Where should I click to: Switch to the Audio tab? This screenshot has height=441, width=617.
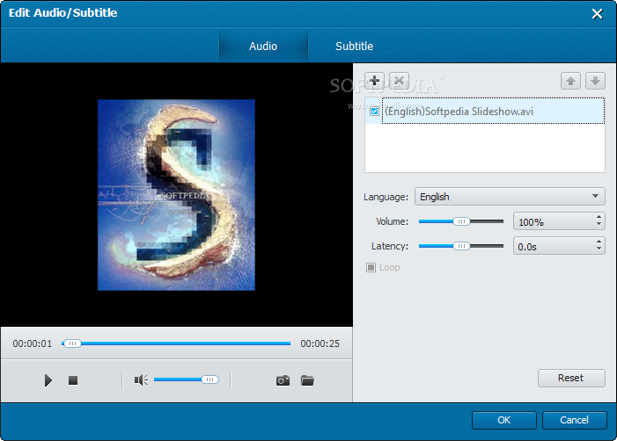pyautogui.click(x=263, y=47)
